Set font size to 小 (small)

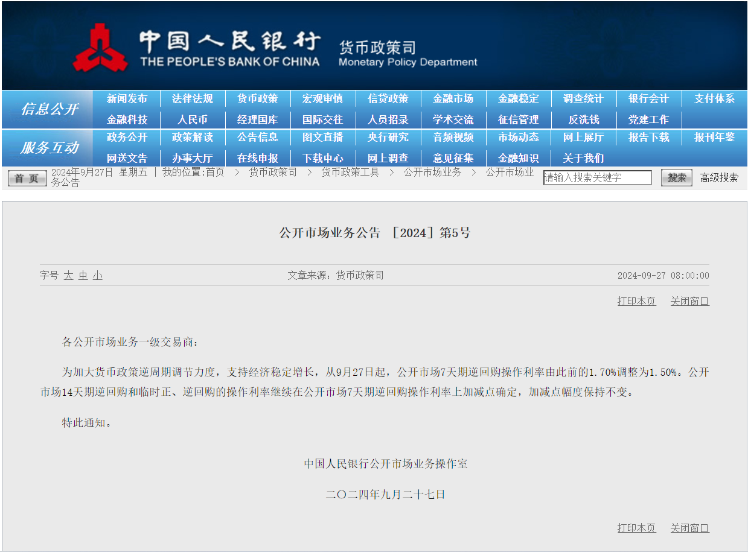[x=97, y=276]
